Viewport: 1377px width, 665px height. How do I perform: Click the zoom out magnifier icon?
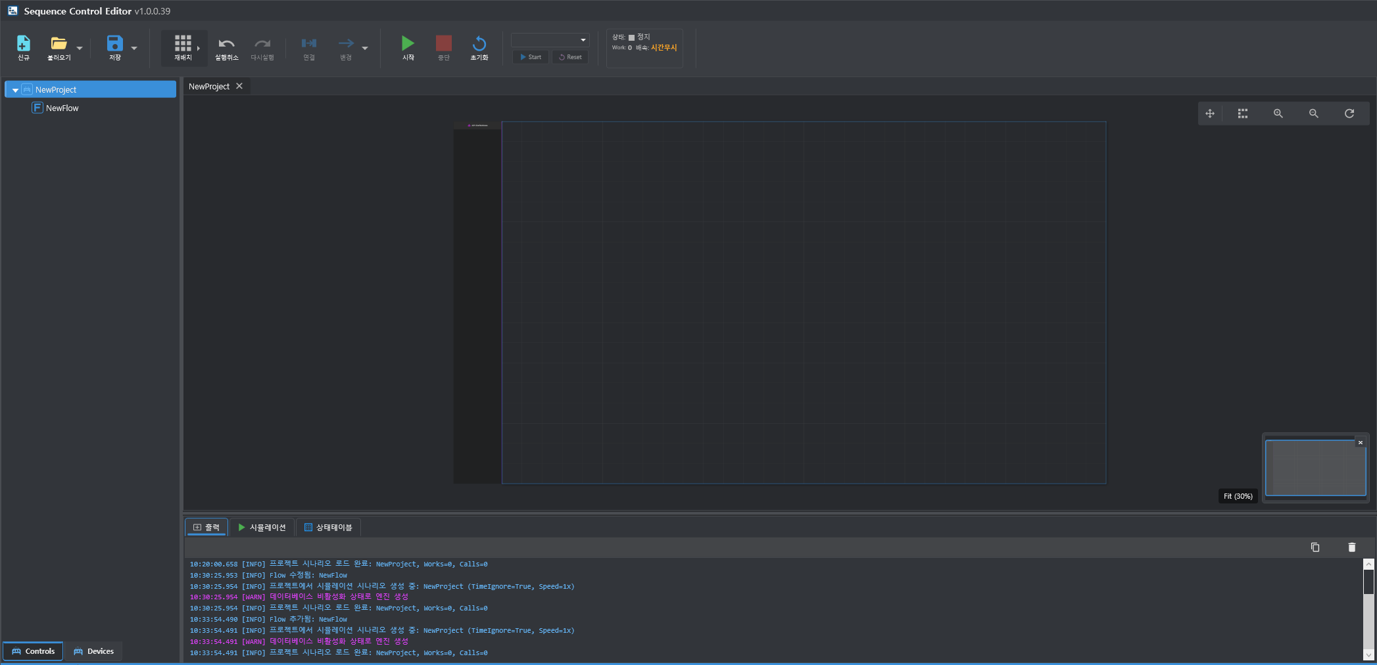tap(1313, 114)
